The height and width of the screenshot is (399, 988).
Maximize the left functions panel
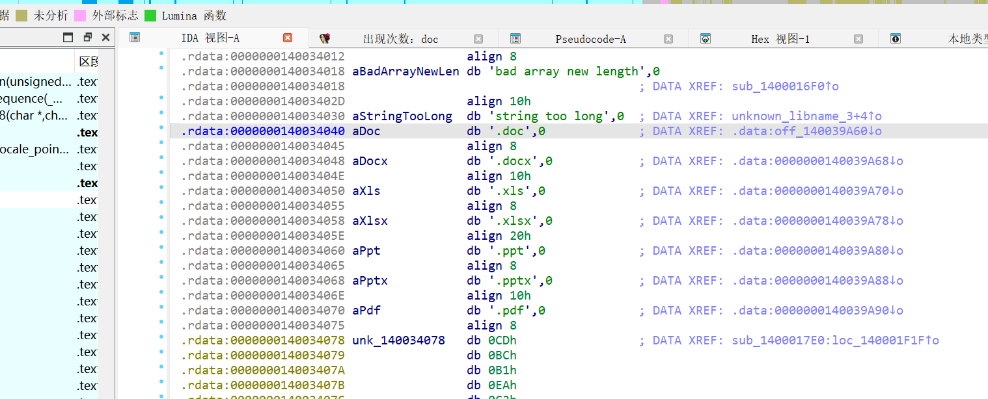coord(68,37)
